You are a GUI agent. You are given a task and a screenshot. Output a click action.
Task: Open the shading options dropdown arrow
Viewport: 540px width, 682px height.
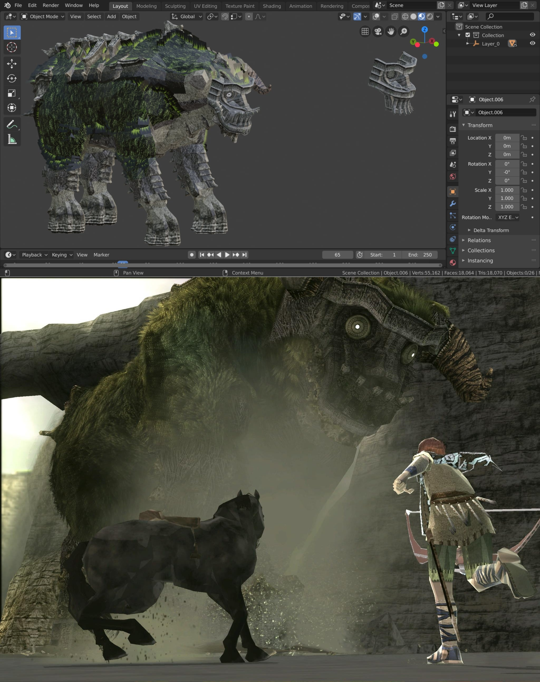coord(438,17)
